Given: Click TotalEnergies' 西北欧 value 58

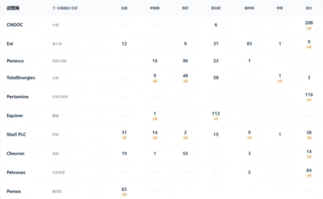Looking at the screenshot, I should coord(216,78).
